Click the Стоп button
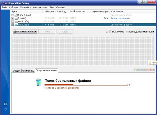This screenshot has height=115, width=157. tap(65, 32)
